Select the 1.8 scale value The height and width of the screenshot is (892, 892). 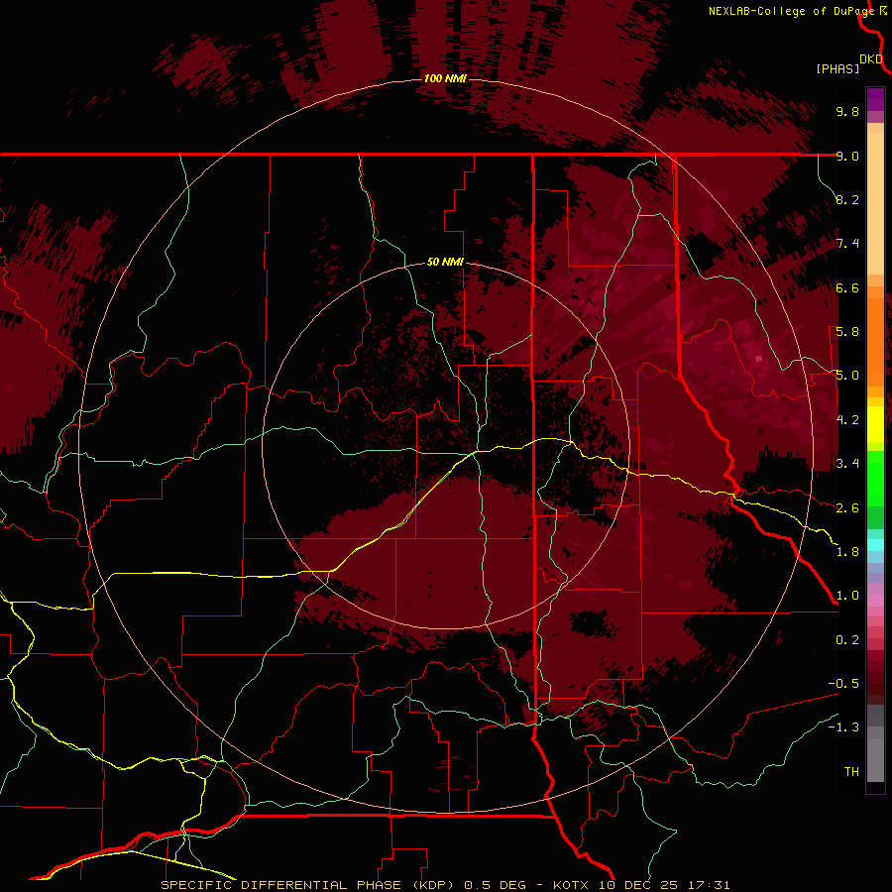point(847,552)
